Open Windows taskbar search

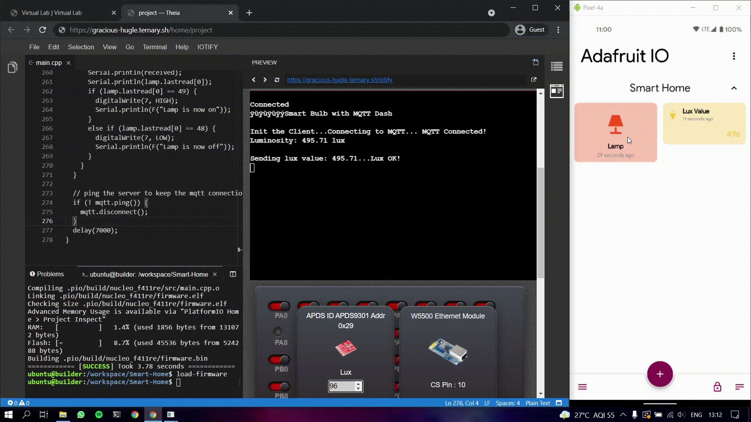coord(26,415)
